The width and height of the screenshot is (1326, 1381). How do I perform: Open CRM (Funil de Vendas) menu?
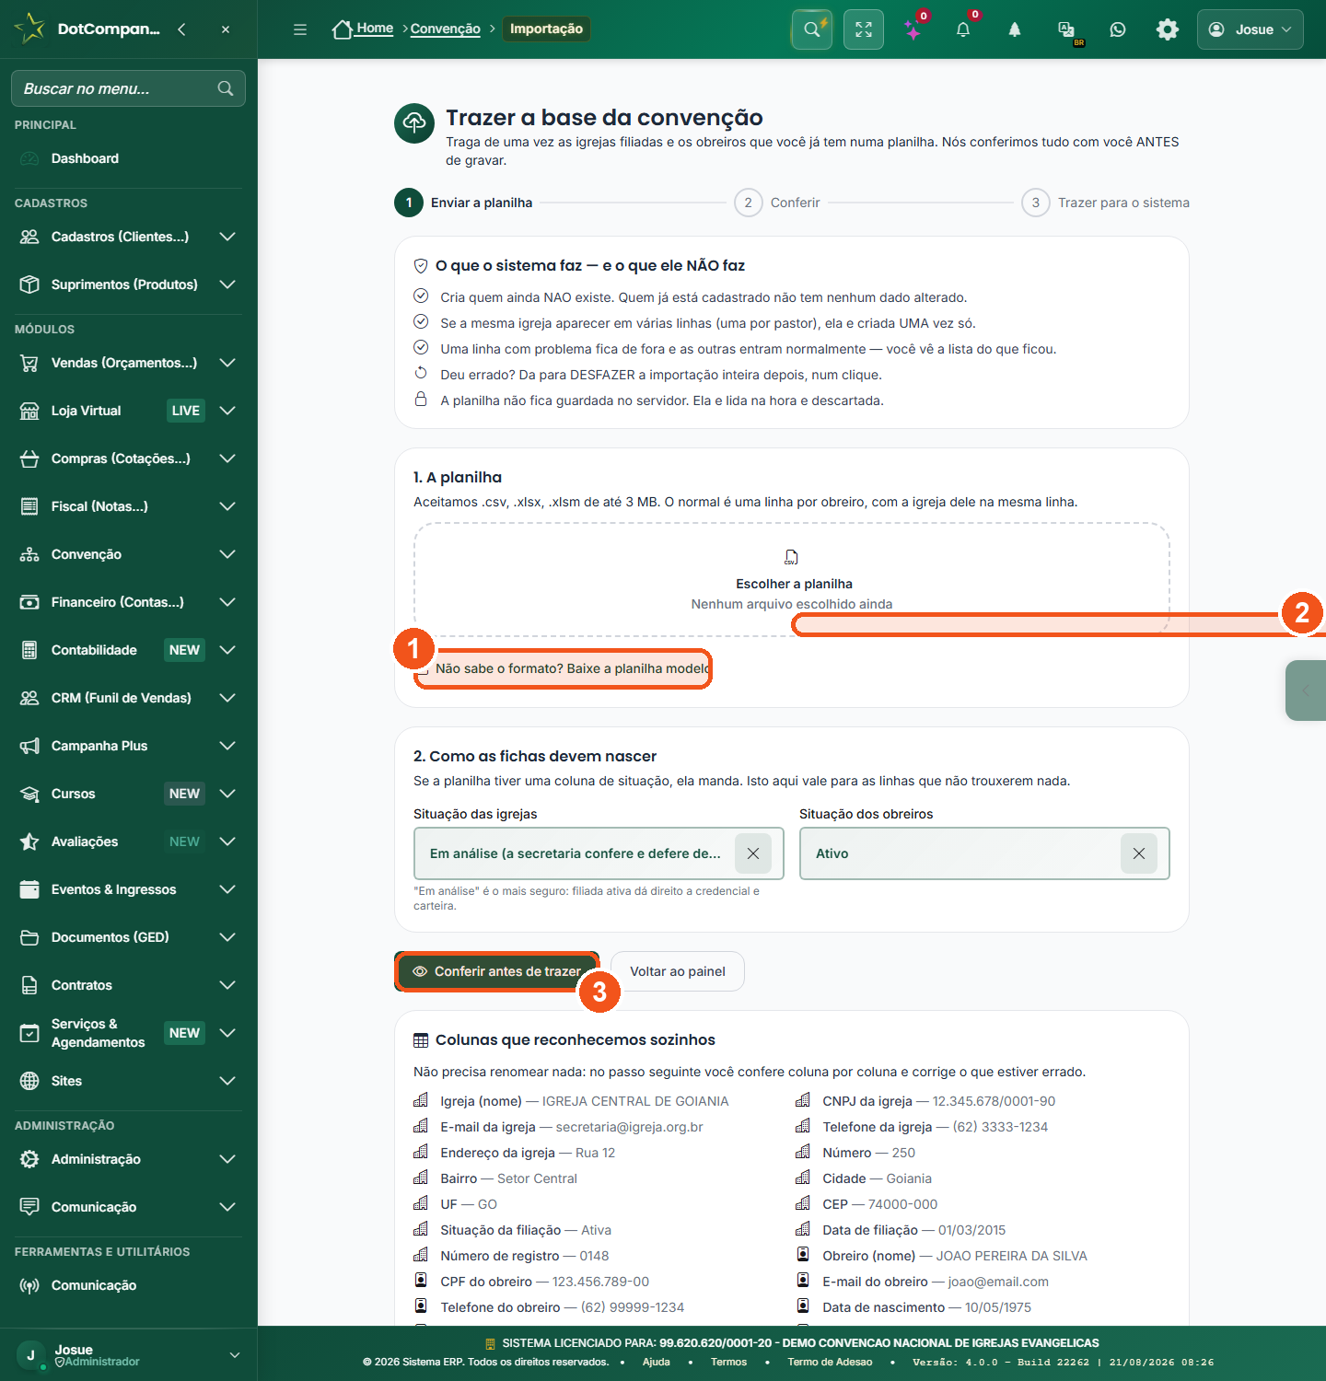(x=129, y=698)
